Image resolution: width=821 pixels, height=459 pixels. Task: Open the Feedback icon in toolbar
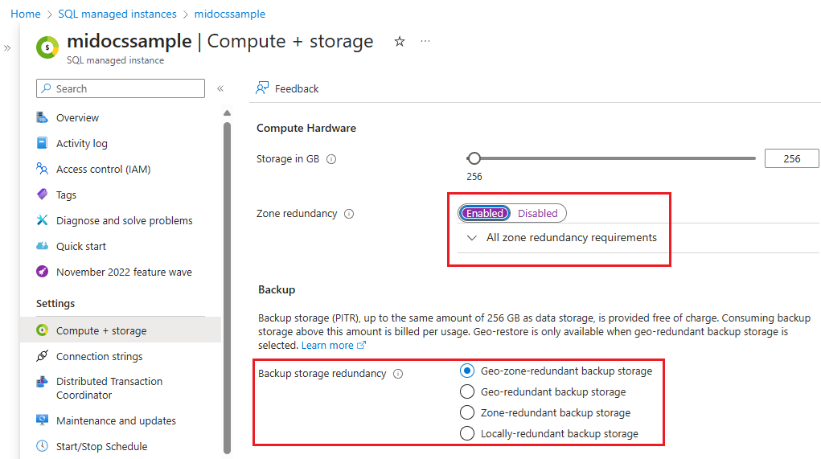pyautogui.click(x=262, y=88)
